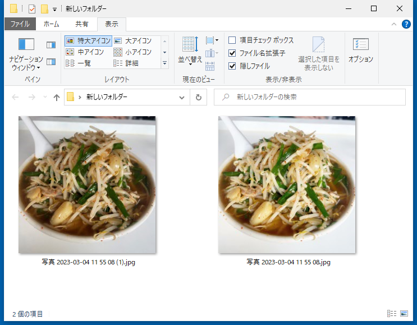Click filename 写真 2023-03-04 11 55 08.jpg

pyautogui.click(x=288, y=262)
